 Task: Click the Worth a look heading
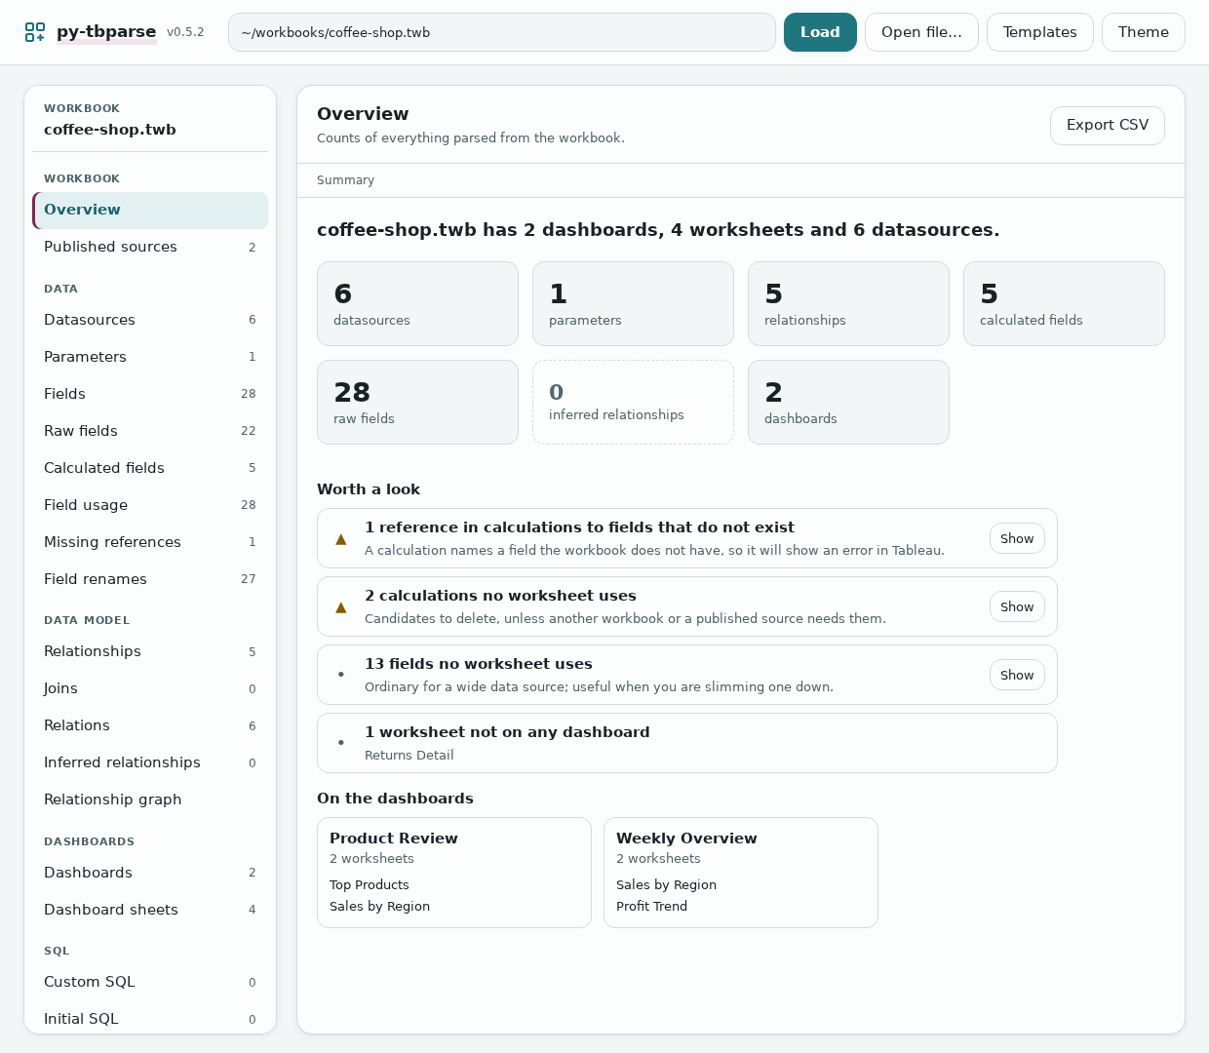369,489
